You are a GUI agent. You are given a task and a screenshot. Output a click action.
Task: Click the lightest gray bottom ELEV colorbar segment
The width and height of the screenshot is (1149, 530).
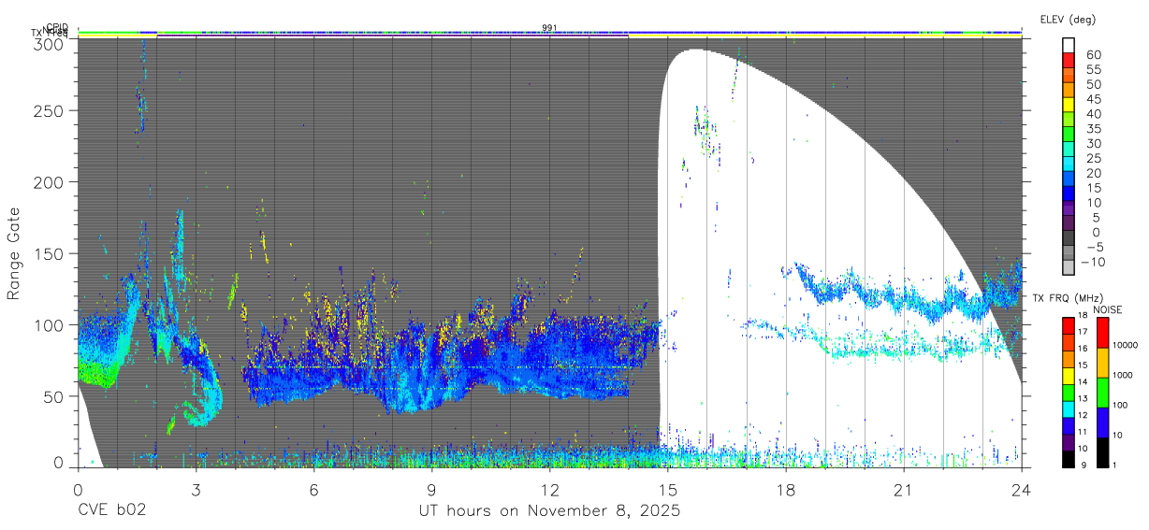point(1070,267)
